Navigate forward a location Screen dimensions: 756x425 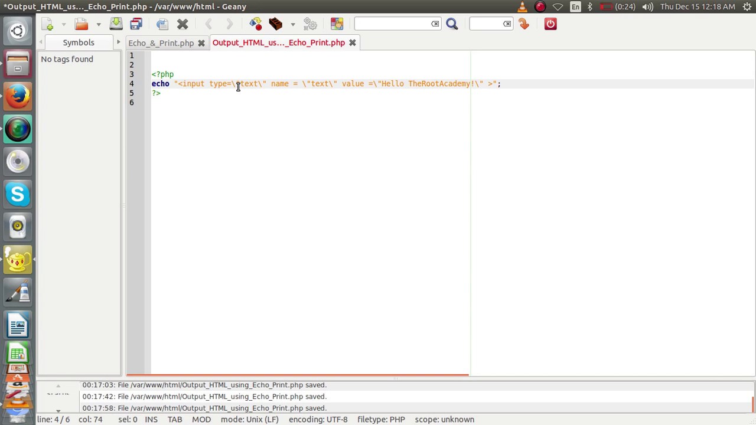(x=229, y=24)
